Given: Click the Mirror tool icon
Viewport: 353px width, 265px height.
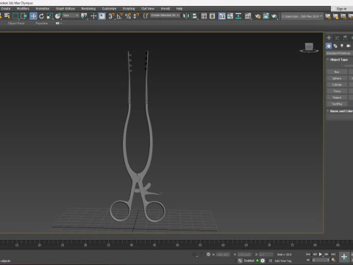Looking at the screenshot, I should pos(186,16).
